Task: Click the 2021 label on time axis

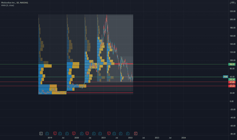Action: (x=103, y=138)
